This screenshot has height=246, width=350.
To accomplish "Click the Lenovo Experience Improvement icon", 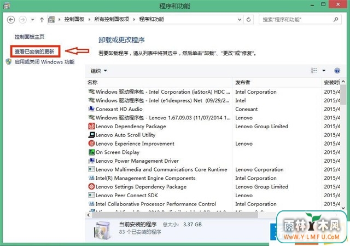I will coord(91,144).
